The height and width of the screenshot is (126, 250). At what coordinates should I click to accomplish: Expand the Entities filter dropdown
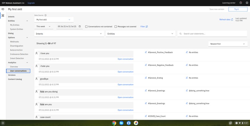(x=141, y=34)
